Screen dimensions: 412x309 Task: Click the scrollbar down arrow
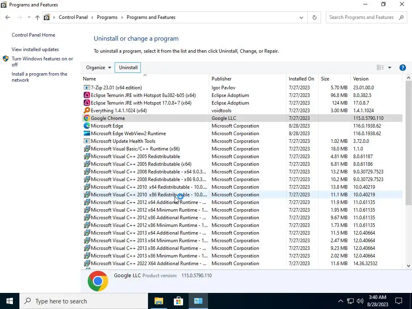point(408,266)
